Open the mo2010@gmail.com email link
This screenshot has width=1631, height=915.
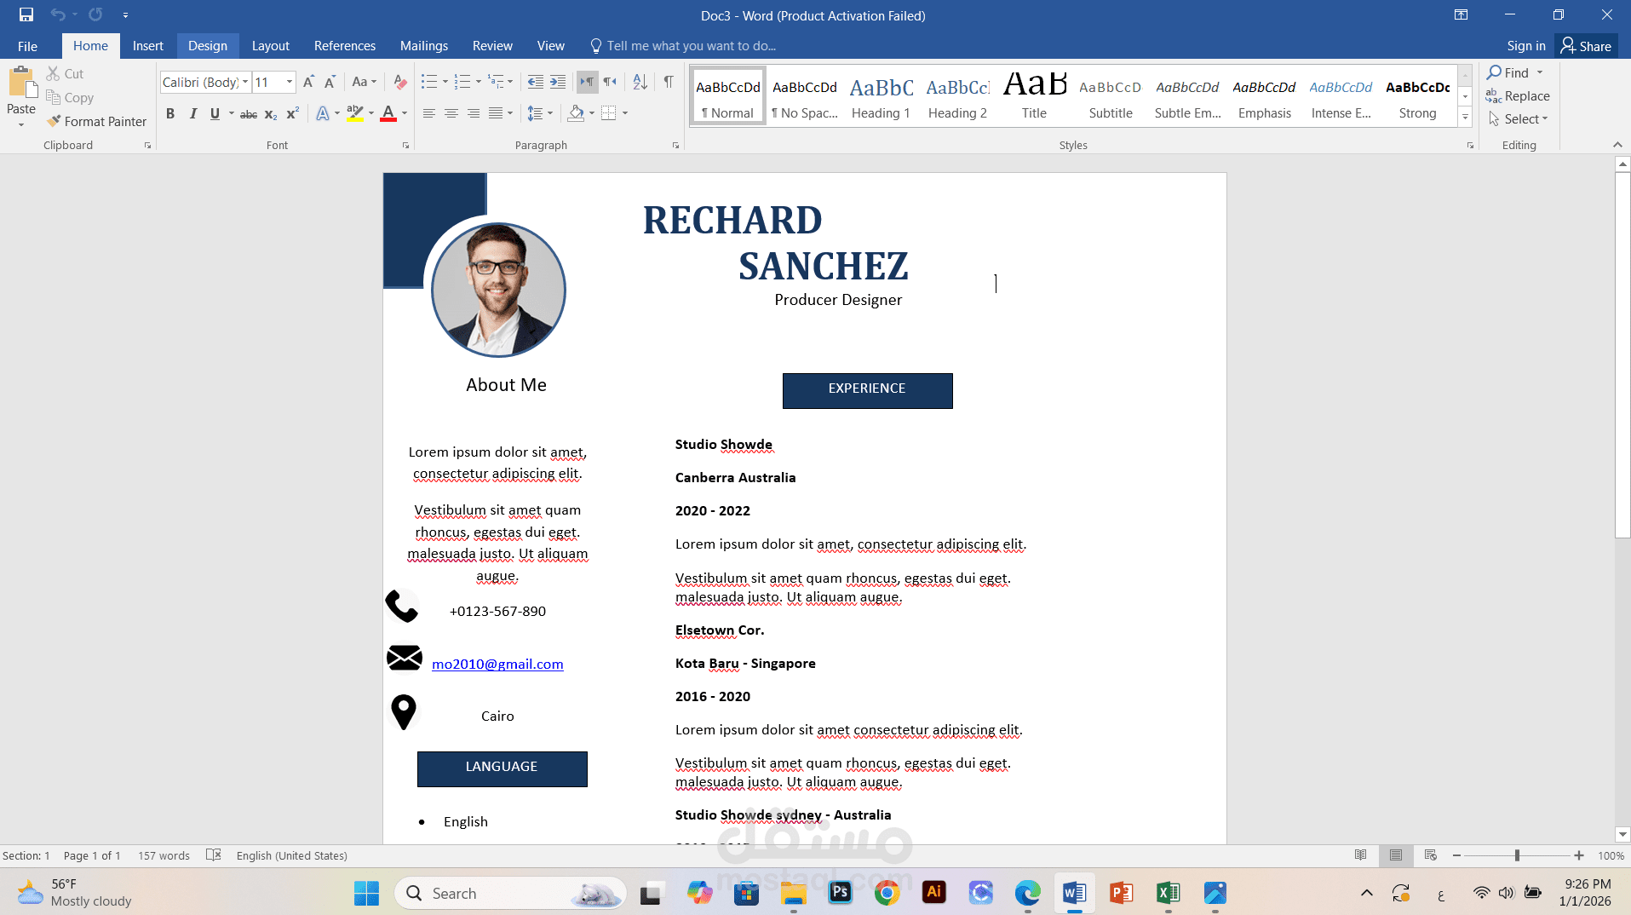click(x=497, y=664)
